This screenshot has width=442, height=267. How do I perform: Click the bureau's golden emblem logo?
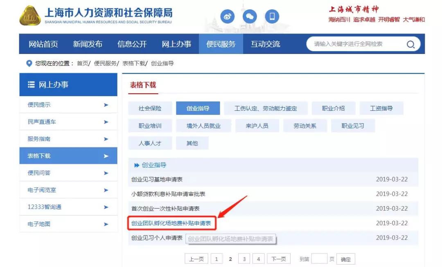[x=30, y=16]
